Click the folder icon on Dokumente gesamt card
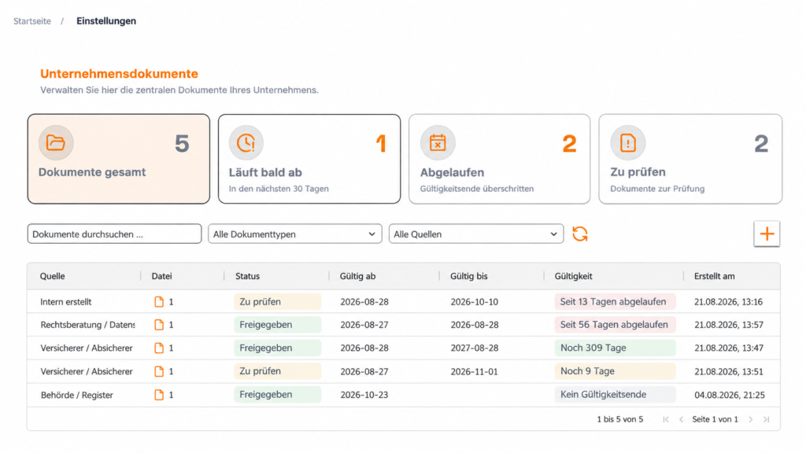Image resolution: width=806 pixels, height=453 pixels. pos(56,143)
